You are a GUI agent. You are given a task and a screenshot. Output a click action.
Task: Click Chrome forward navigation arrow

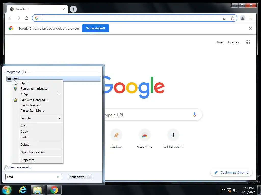(x=18, y=18)
